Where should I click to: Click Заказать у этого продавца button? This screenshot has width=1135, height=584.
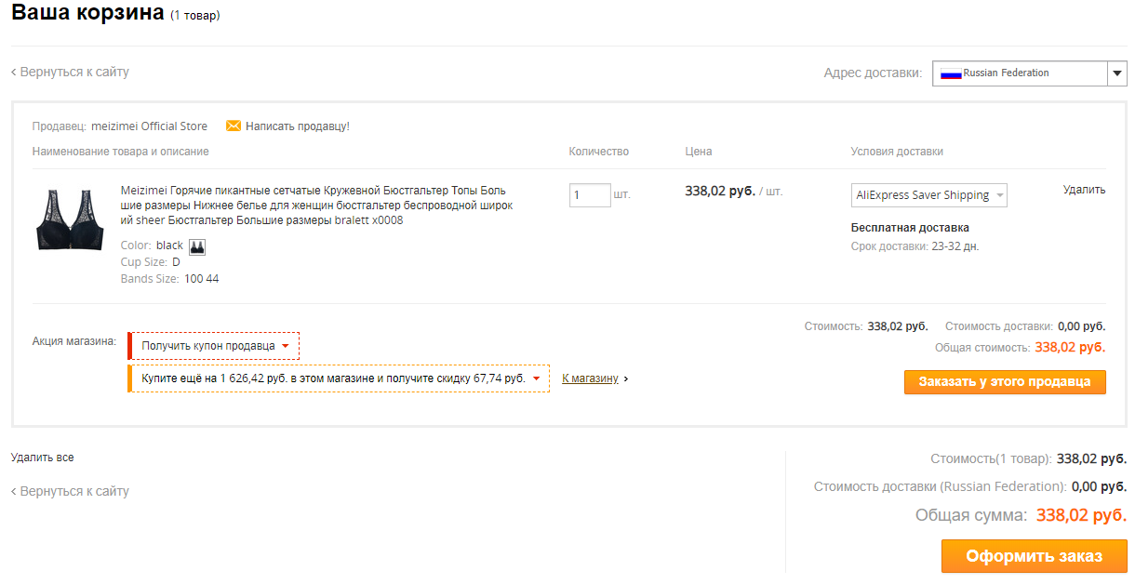(1005, 382)
